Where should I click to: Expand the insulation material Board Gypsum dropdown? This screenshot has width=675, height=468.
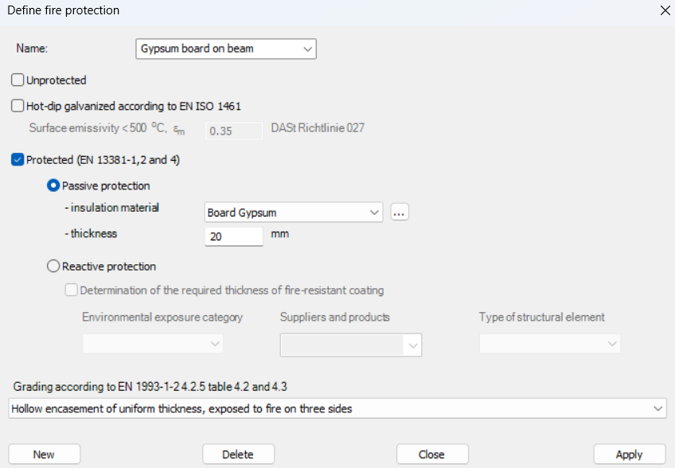tap(293, 213)
